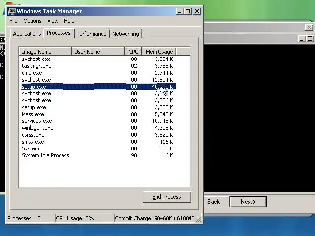Viewport: 315px width, 236px height.
Task: Open the Networking tab
Action: (126, 34)
